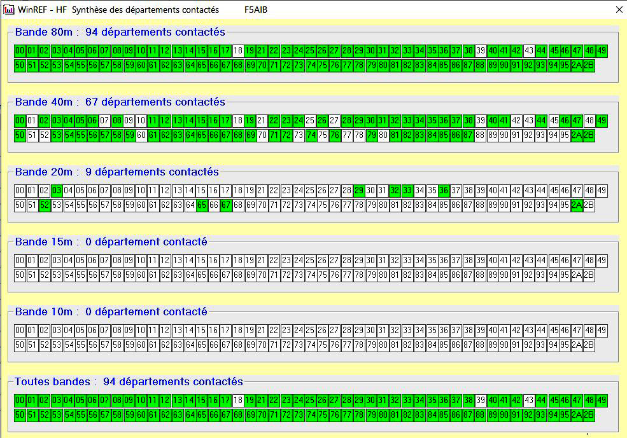
Task: Click department 2B in Bande 10m
Action: pyautogui.click(x=589, y=345)
